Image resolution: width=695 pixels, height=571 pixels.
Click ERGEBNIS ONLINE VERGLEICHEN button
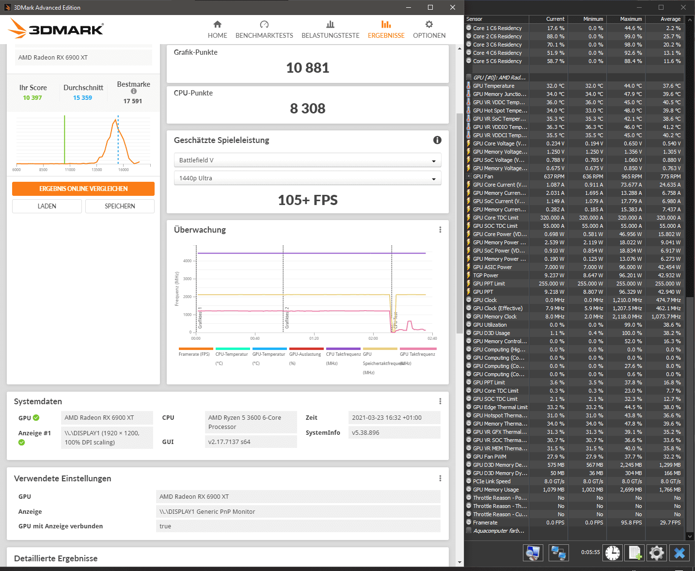pyautogui.click(x=83, y=189)
